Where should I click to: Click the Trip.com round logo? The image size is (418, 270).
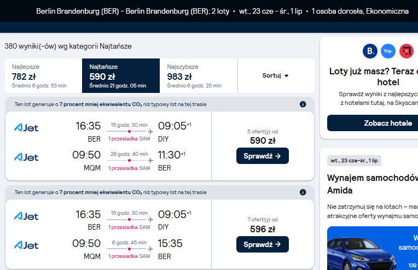pos(388,51)
